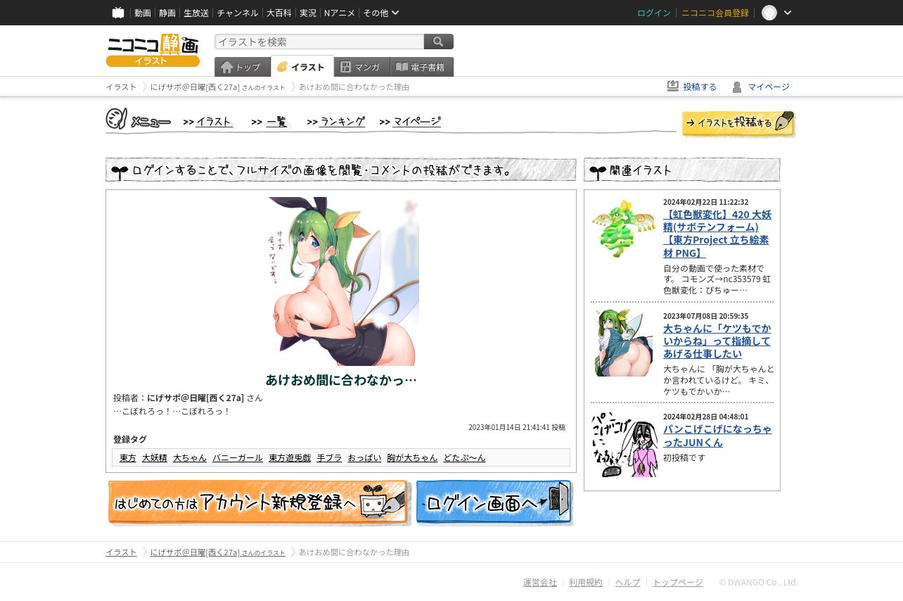The image size is (903, 601).
Task: Click the あけおめ間に合わなかっ… title
Action: (x=341, y=380)
